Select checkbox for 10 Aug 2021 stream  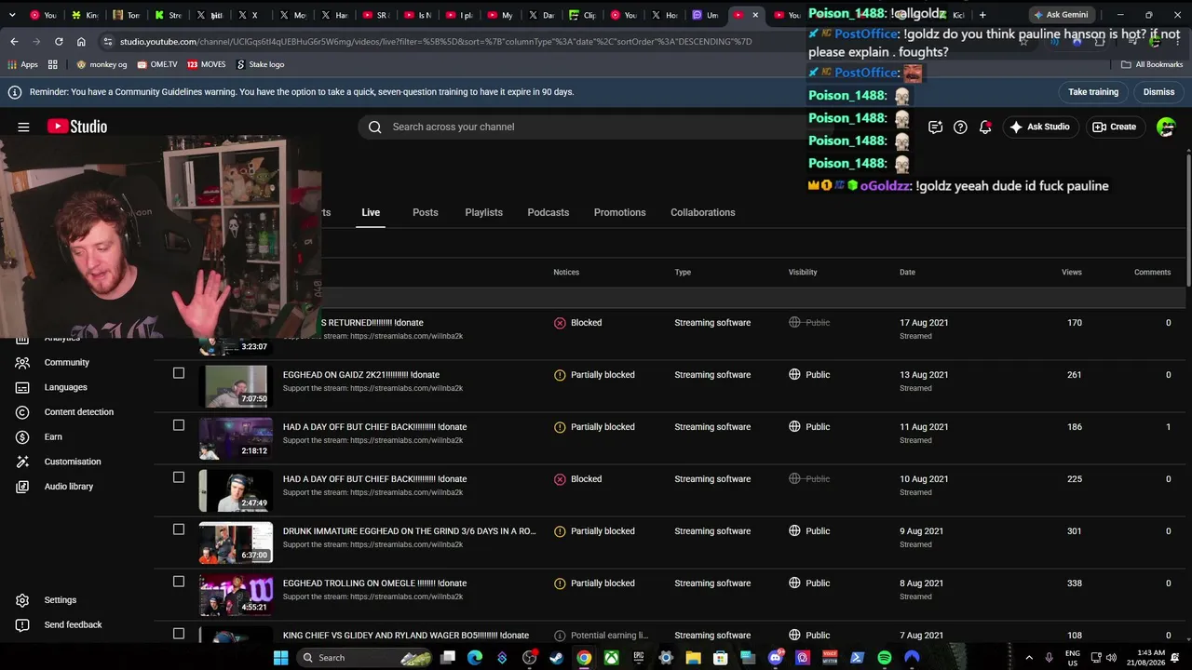(x=179, y=477)
